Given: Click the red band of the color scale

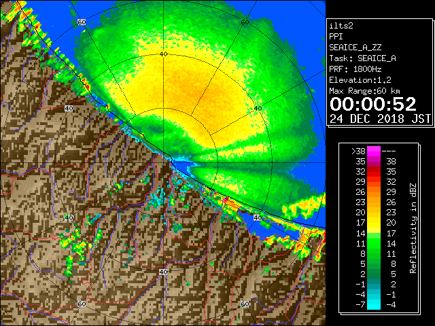Looking at the screenshot, I should 374,172.
